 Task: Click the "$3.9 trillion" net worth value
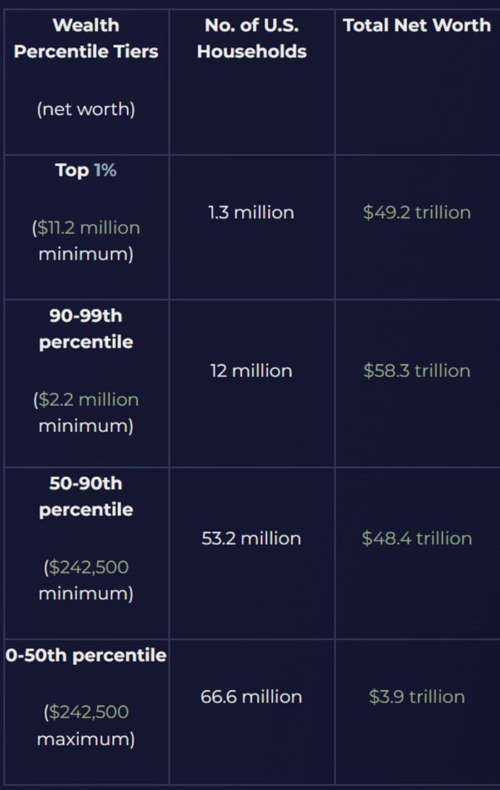[x=417, y=696]
